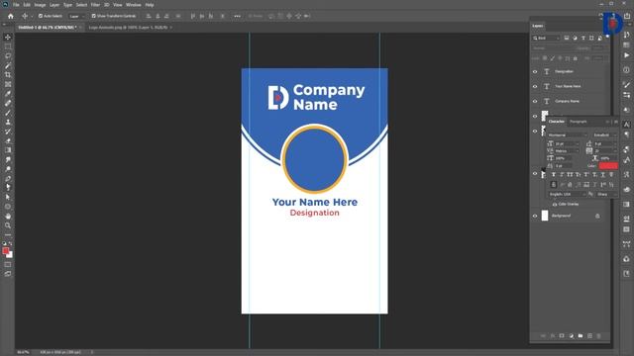Click the Background layer thumbnail
Viewport: 634px width, 356px height.
(x=545, y=216)
